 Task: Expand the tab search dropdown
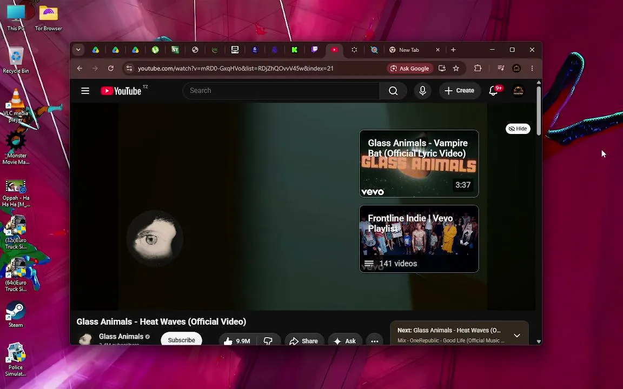pyautogui.click(x=78, y=50)
